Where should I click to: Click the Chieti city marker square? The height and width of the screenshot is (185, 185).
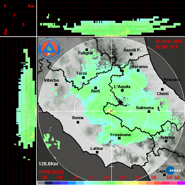162,89
